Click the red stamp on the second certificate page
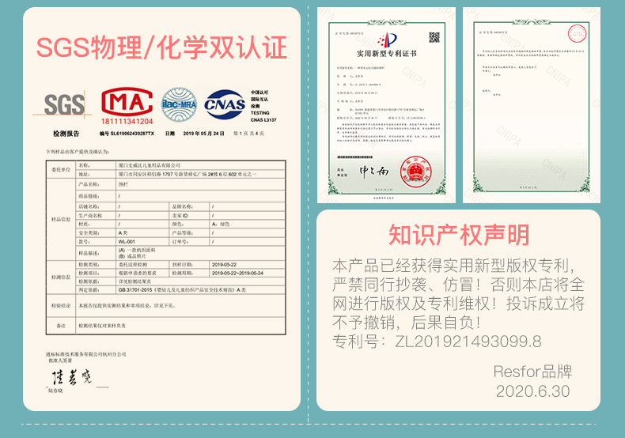The height and width of the screenshot is (438, 625). point(574,35)
